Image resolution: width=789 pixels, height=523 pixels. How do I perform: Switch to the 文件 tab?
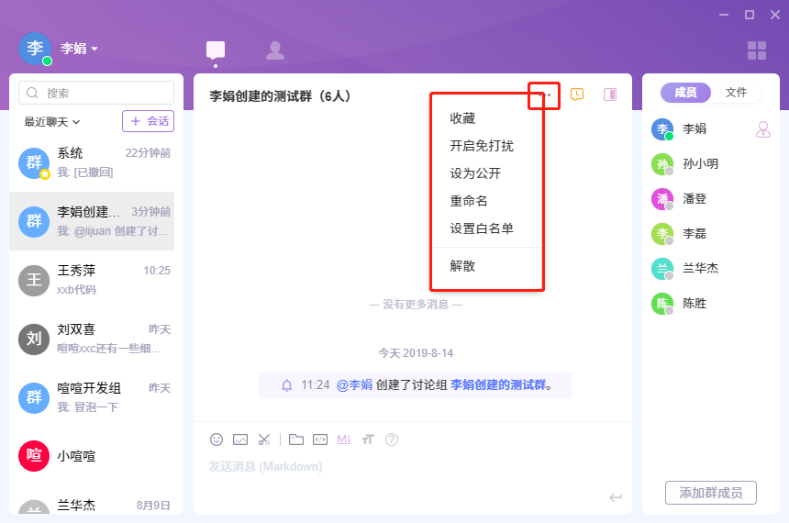[x=736, y=93]
